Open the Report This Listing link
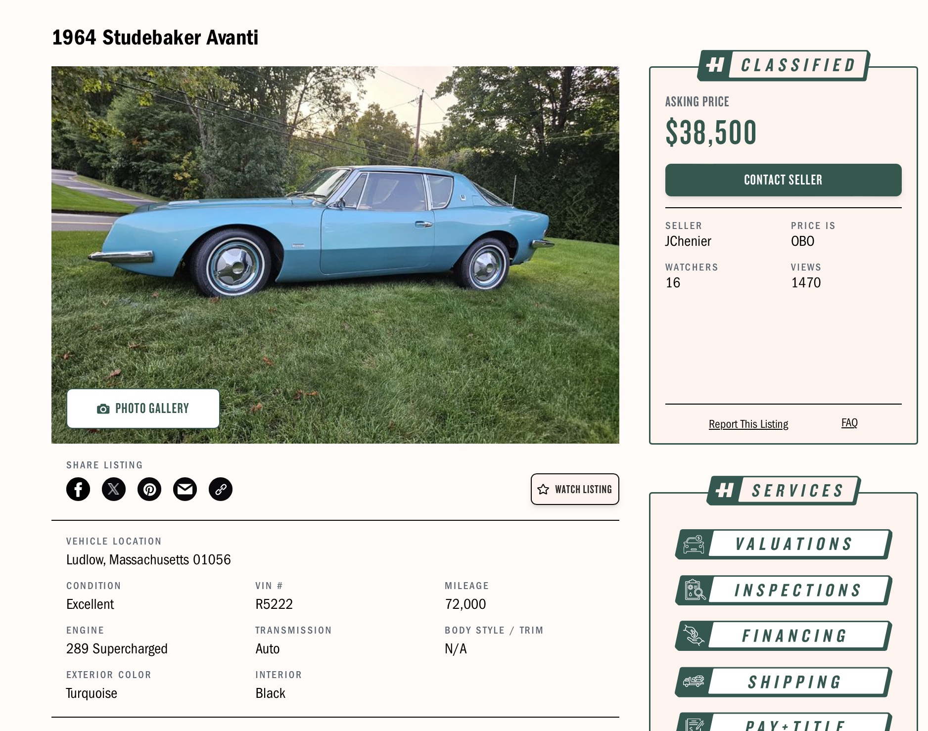 [748, 424]
